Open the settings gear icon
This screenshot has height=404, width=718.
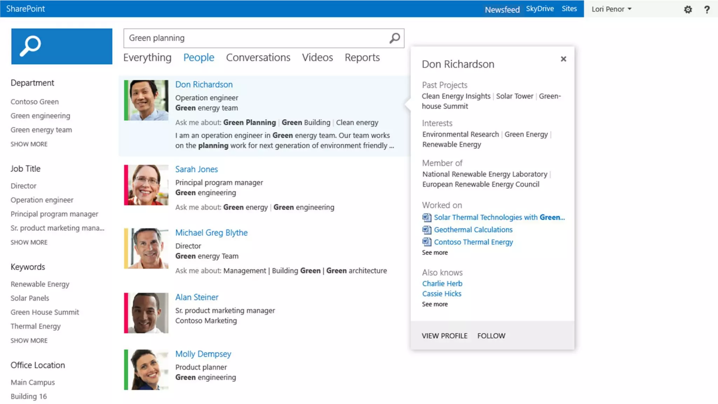(688, 9)
